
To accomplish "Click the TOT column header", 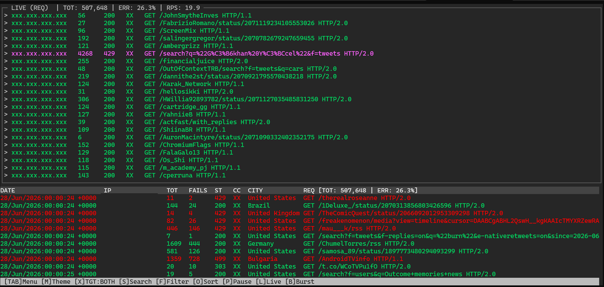I will [172, 190].
